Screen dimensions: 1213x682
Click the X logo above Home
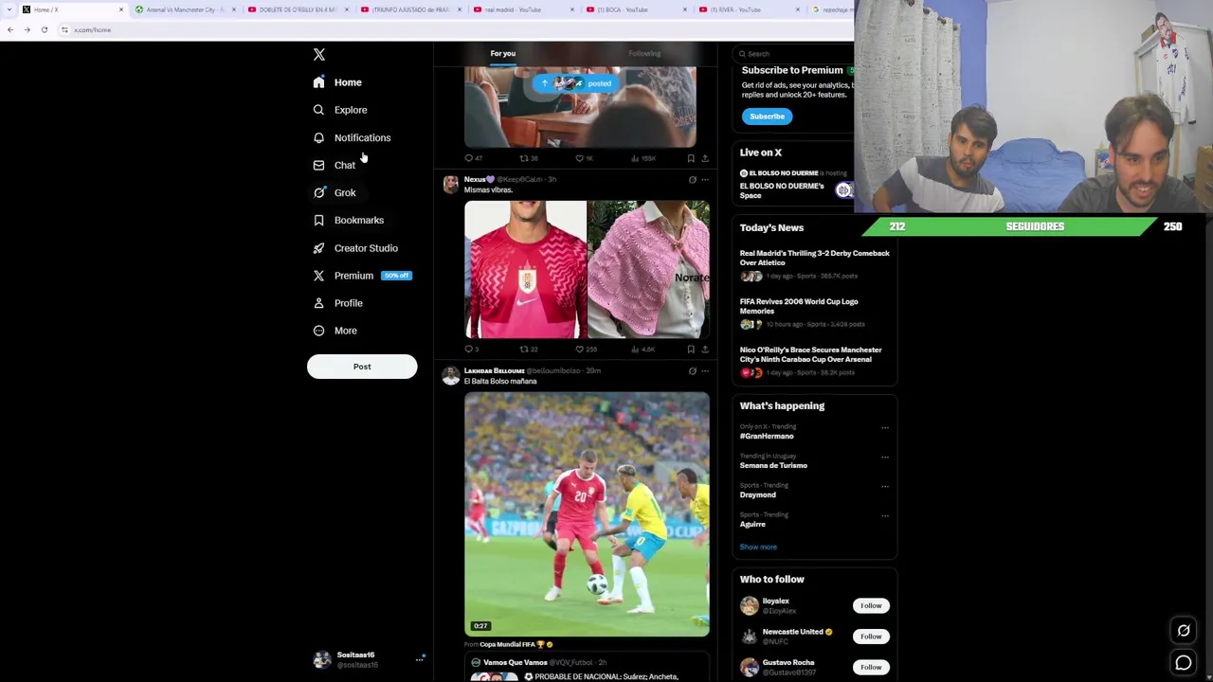click(x=319, y=55)
